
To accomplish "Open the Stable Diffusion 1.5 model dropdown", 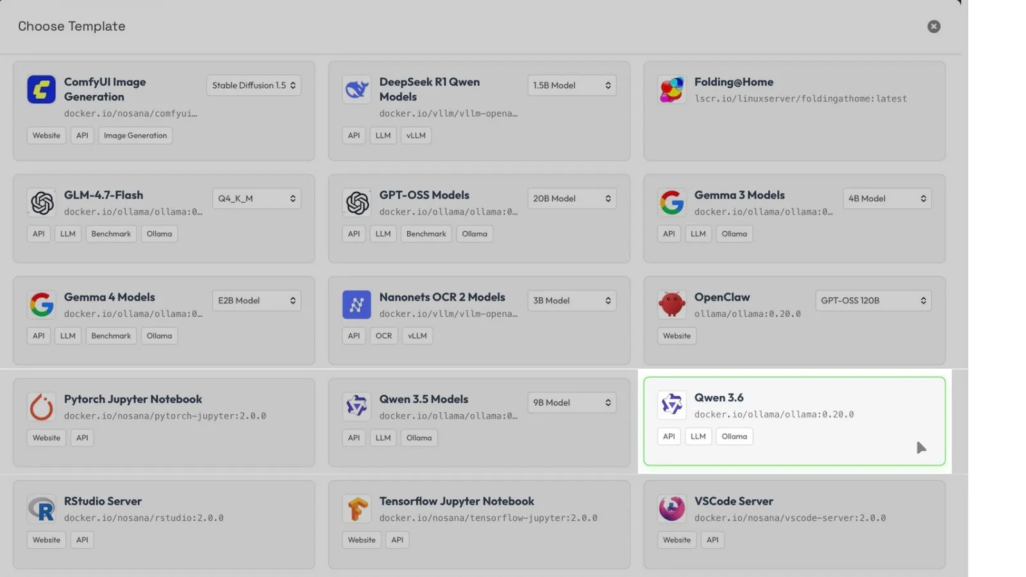I will (254, 85).
